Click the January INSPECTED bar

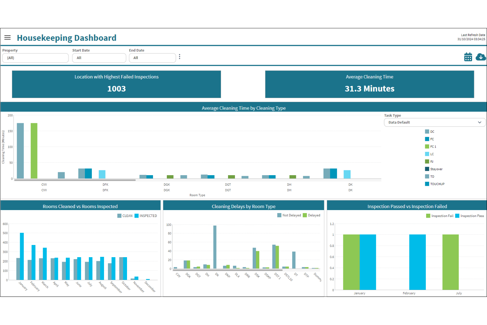pos(22,257)
